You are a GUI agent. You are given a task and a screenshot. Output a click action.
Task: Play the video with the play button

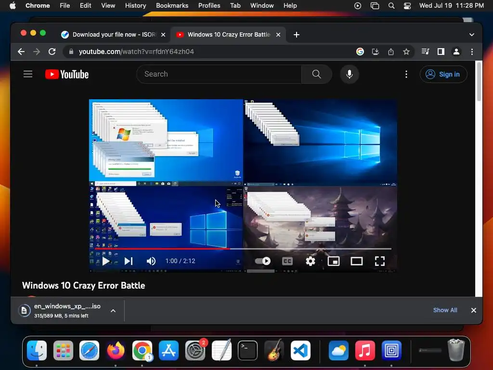click(106, 261)
